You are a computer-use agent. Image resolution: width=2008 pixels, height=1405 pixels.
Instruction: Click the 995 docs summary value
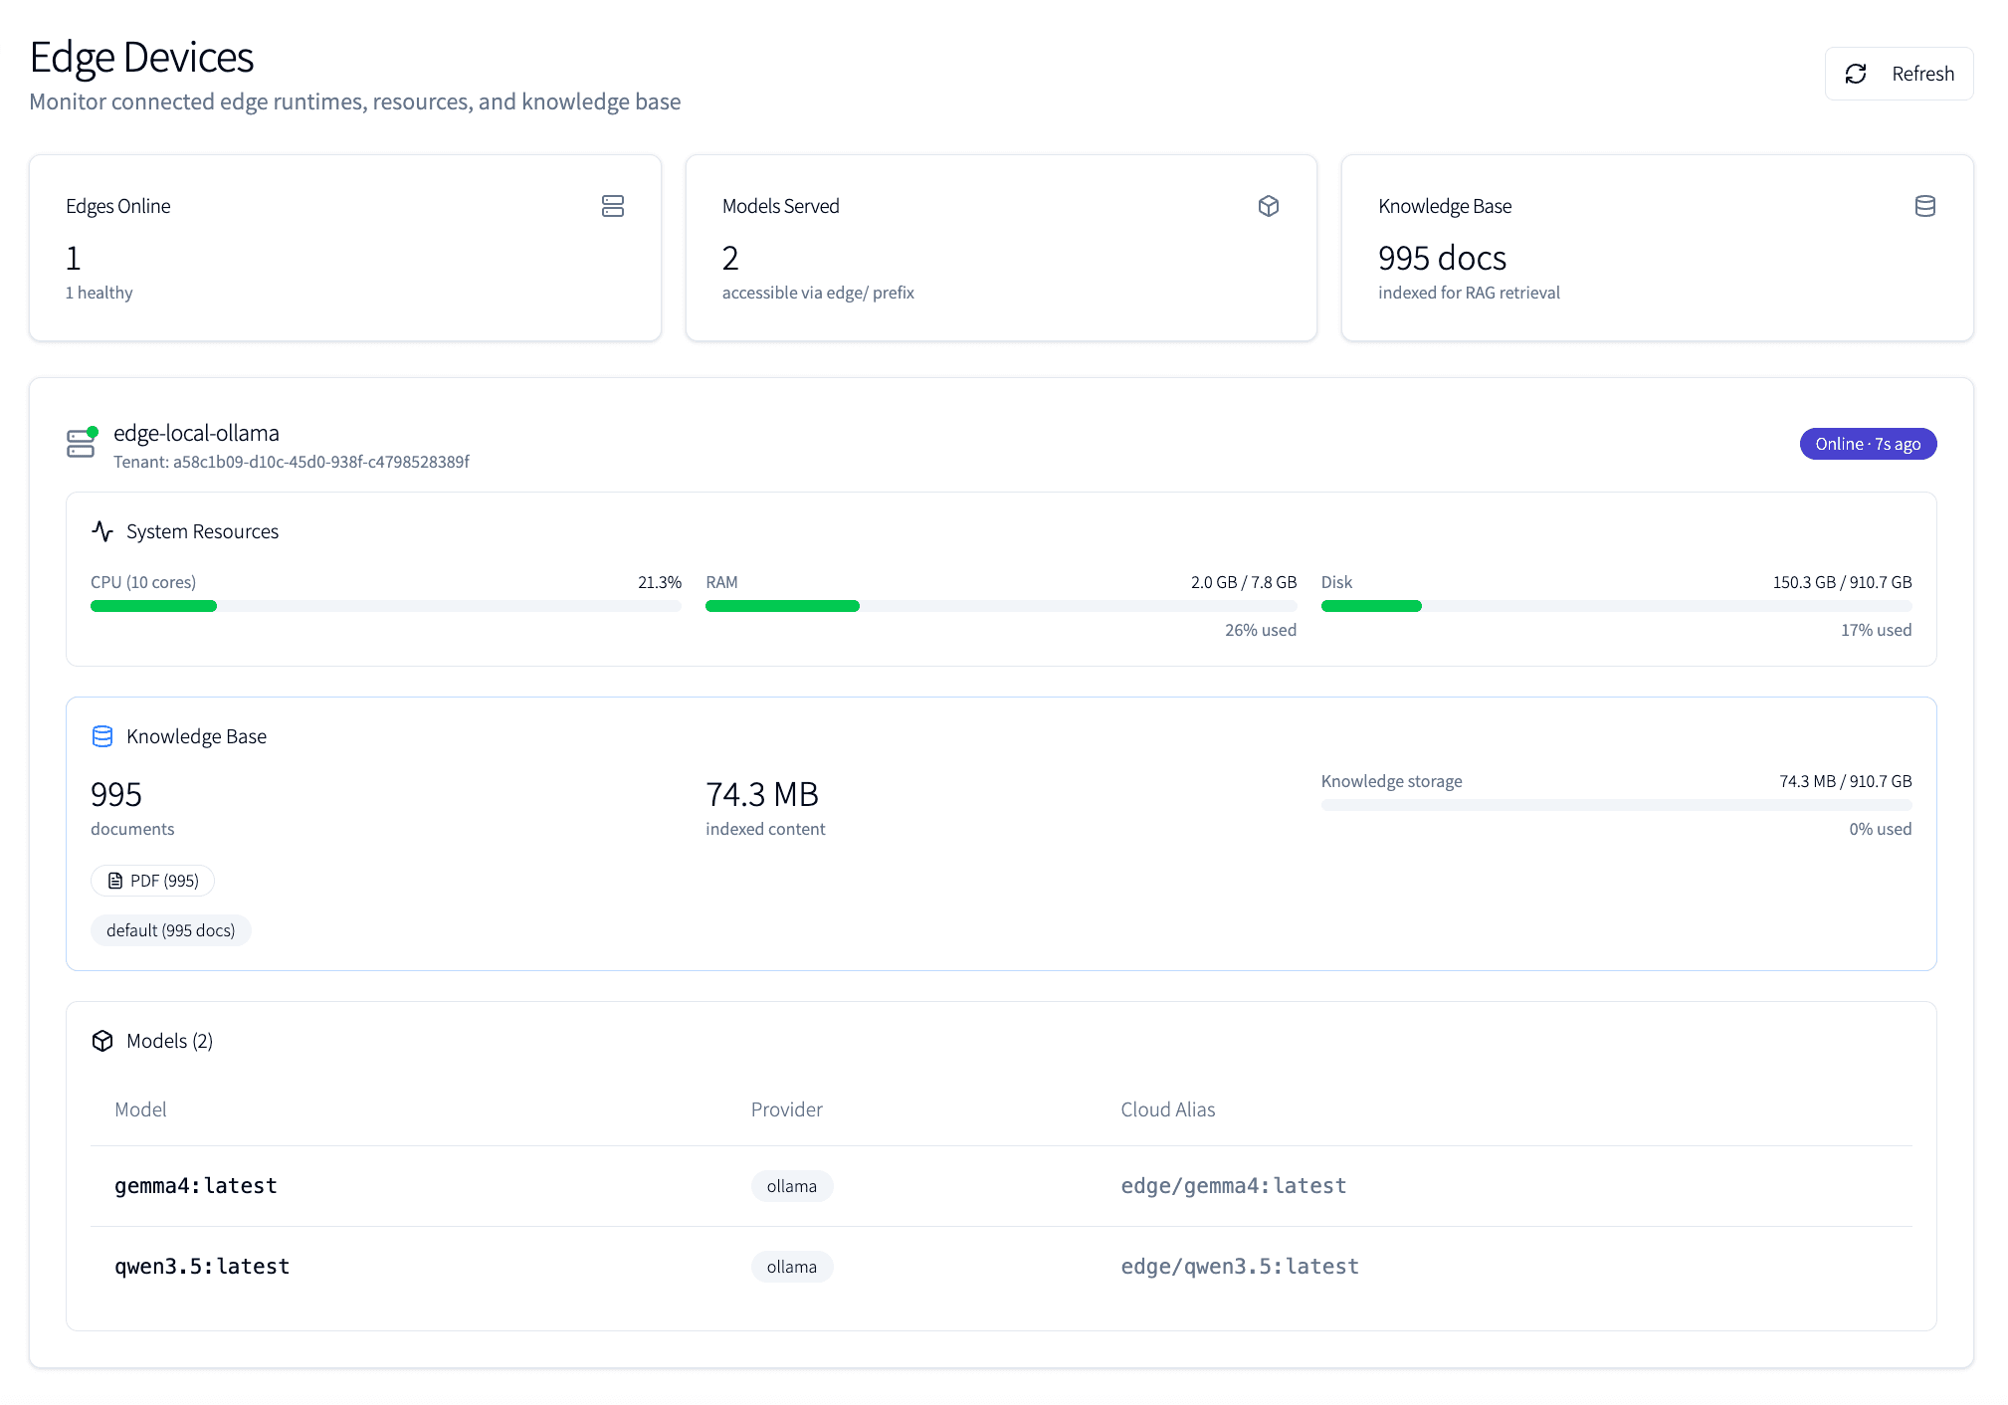coord(1442,258)
